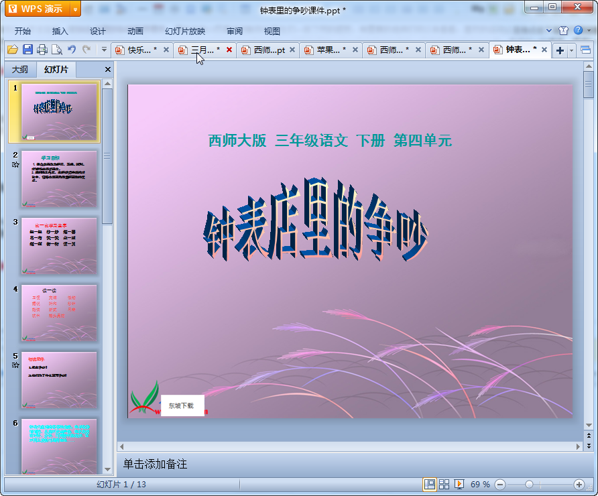This screenshot has height=496, width=598.
Task: Click the Print icon
Action: click(x=42, y=49)
